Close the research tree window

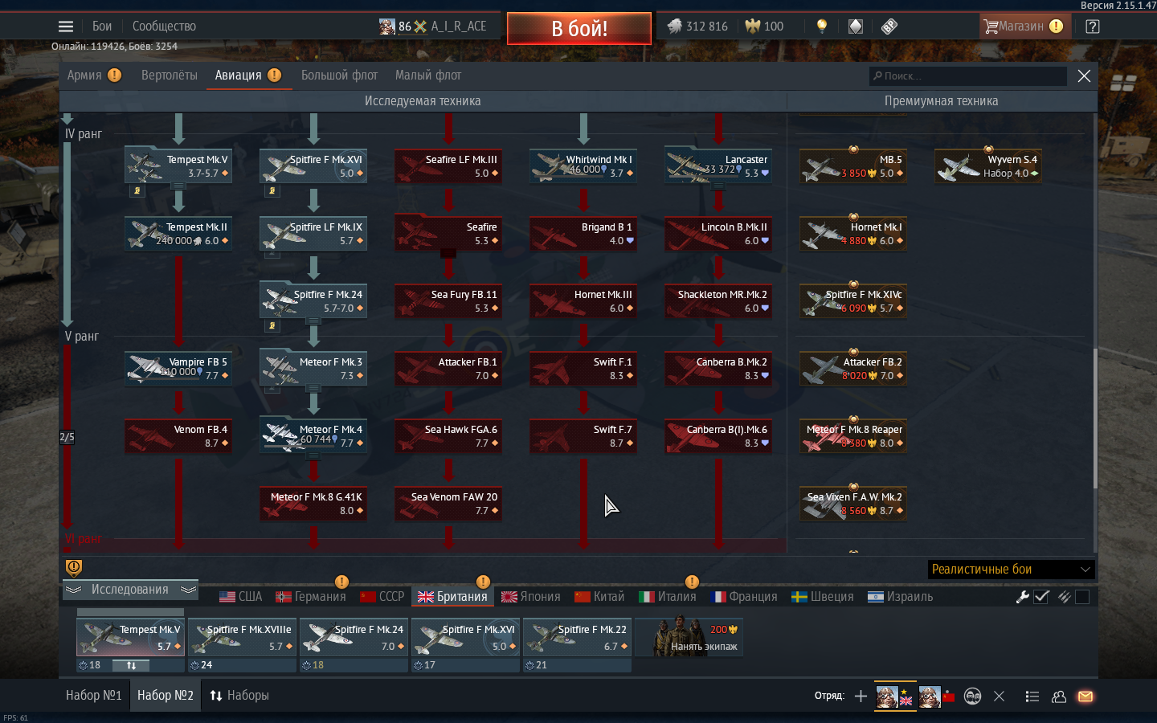[1084, 76]
